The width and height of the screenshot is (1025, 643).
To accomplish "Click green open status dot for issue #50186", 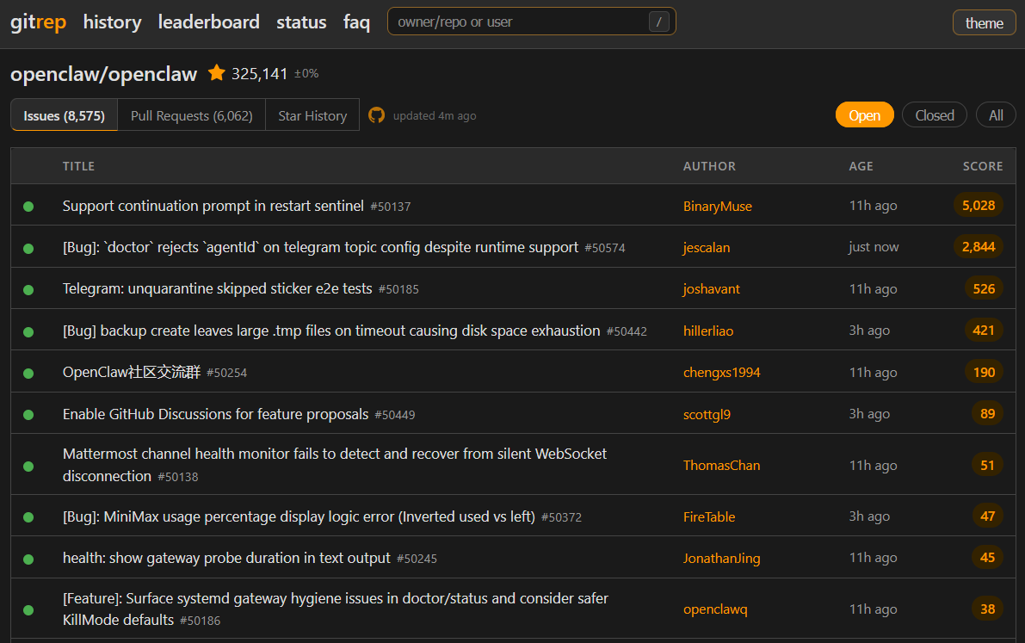I will 28,610.
